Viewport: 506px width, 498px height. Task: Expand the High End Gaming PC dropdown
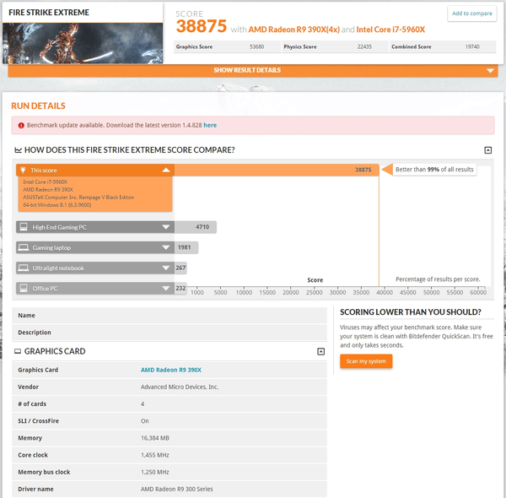click(x=166, y=227)
